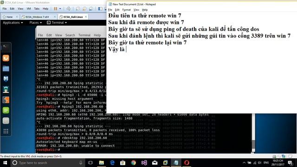Open the Kali terminal window View menu
Viewport: 297px width, 167px height.
58,35
